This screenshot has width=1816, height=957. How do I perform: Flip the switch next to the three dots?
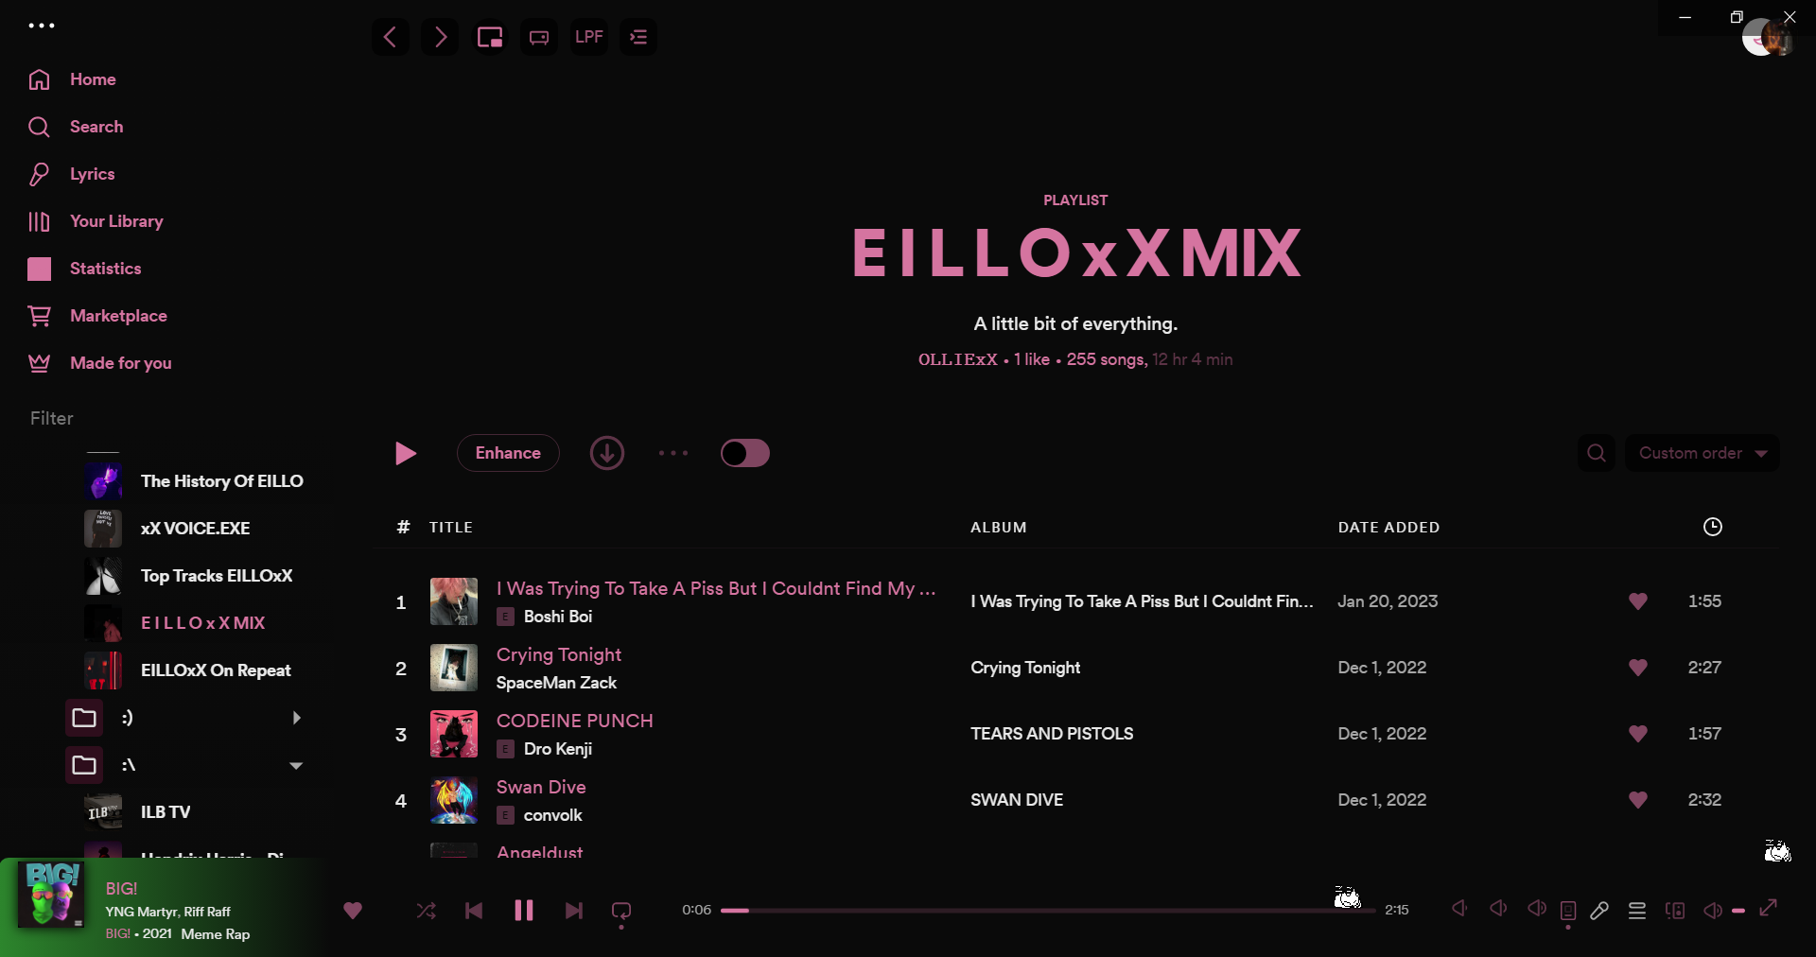(745, 453)
